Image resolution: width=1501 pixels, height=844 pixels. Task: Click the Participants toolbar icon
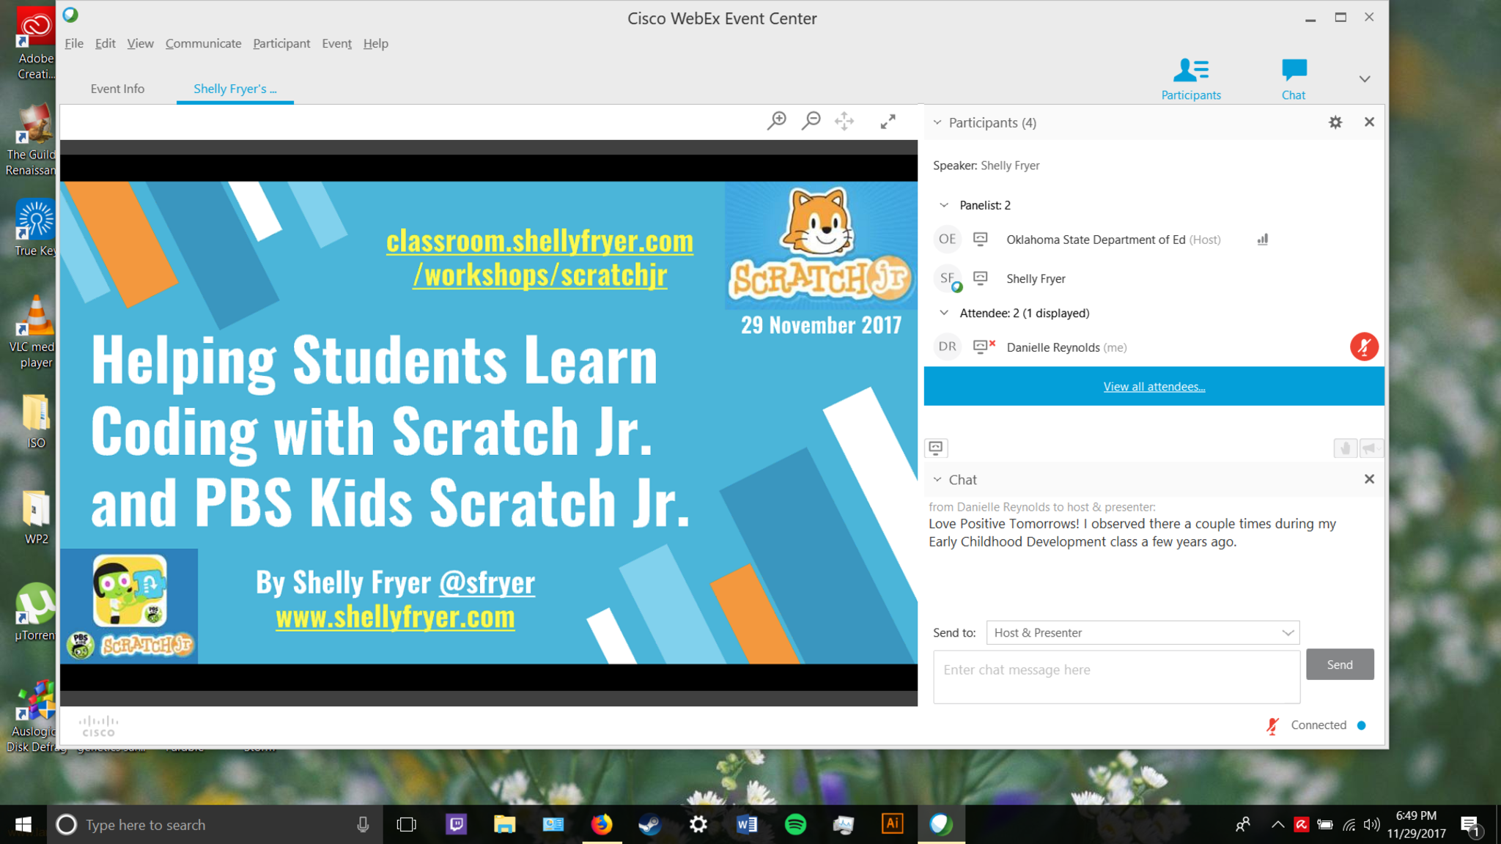1190,70
